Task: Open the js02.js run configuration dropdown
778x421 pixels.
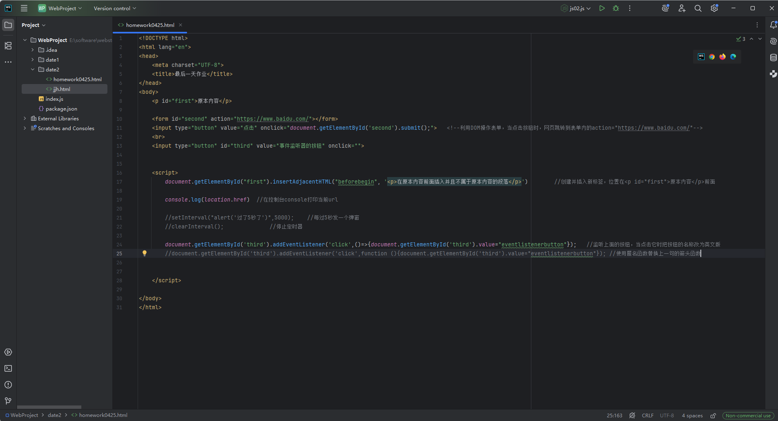Action: pyautogui.click(x=576, y=8)
